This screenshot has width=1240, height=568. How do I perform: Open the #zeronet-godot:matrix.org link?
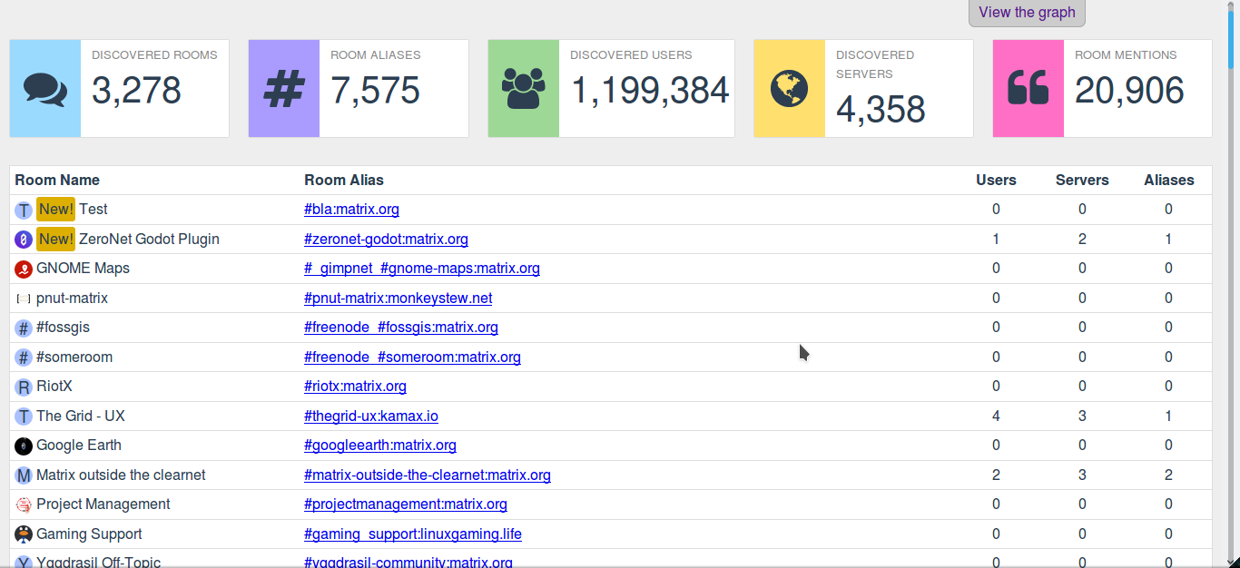[x=386, y=240]
